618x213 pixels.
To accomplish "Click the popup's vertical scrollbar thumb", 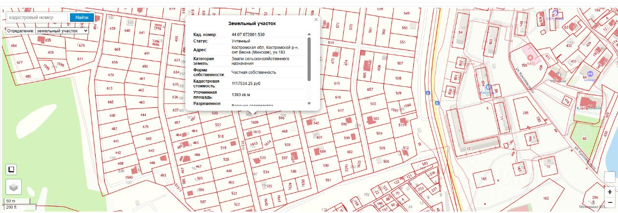I will (x=309, y=59).
